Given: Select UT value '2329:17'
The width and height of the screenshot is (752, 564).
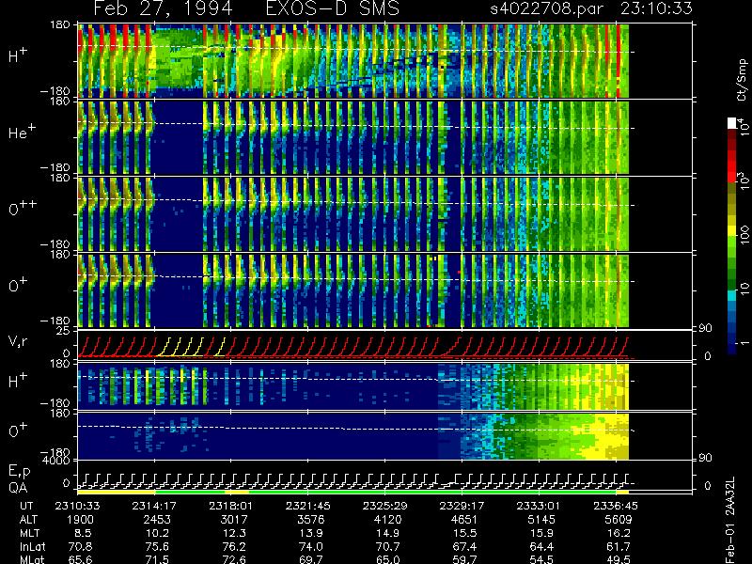Looking at the screenshot, I should 462,506.
